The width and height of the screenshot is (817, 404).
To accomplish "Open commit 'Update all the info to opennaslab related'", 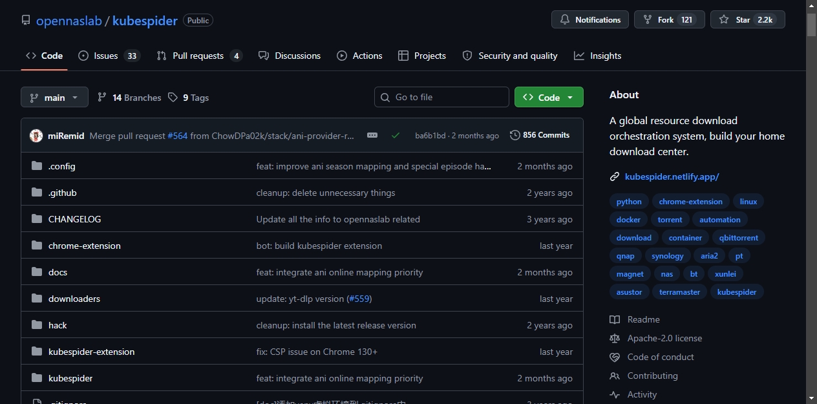I will pos(338,219).
